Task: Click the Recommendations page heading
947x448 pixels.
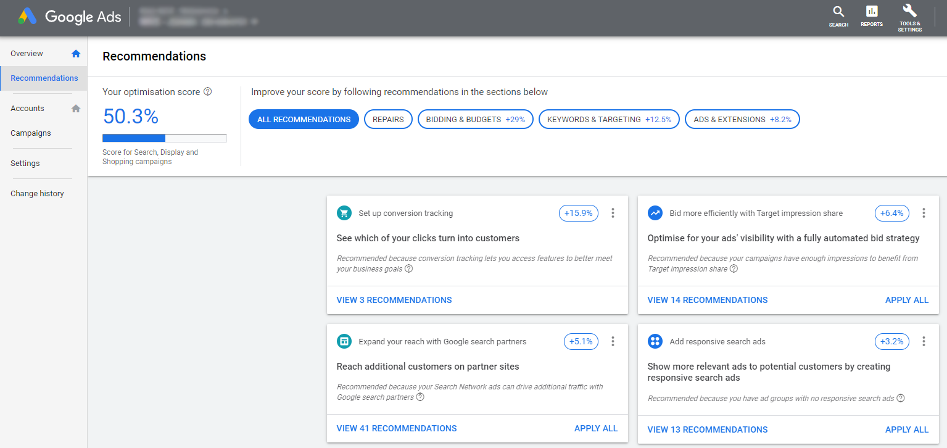Action: [x=154, y=56]
